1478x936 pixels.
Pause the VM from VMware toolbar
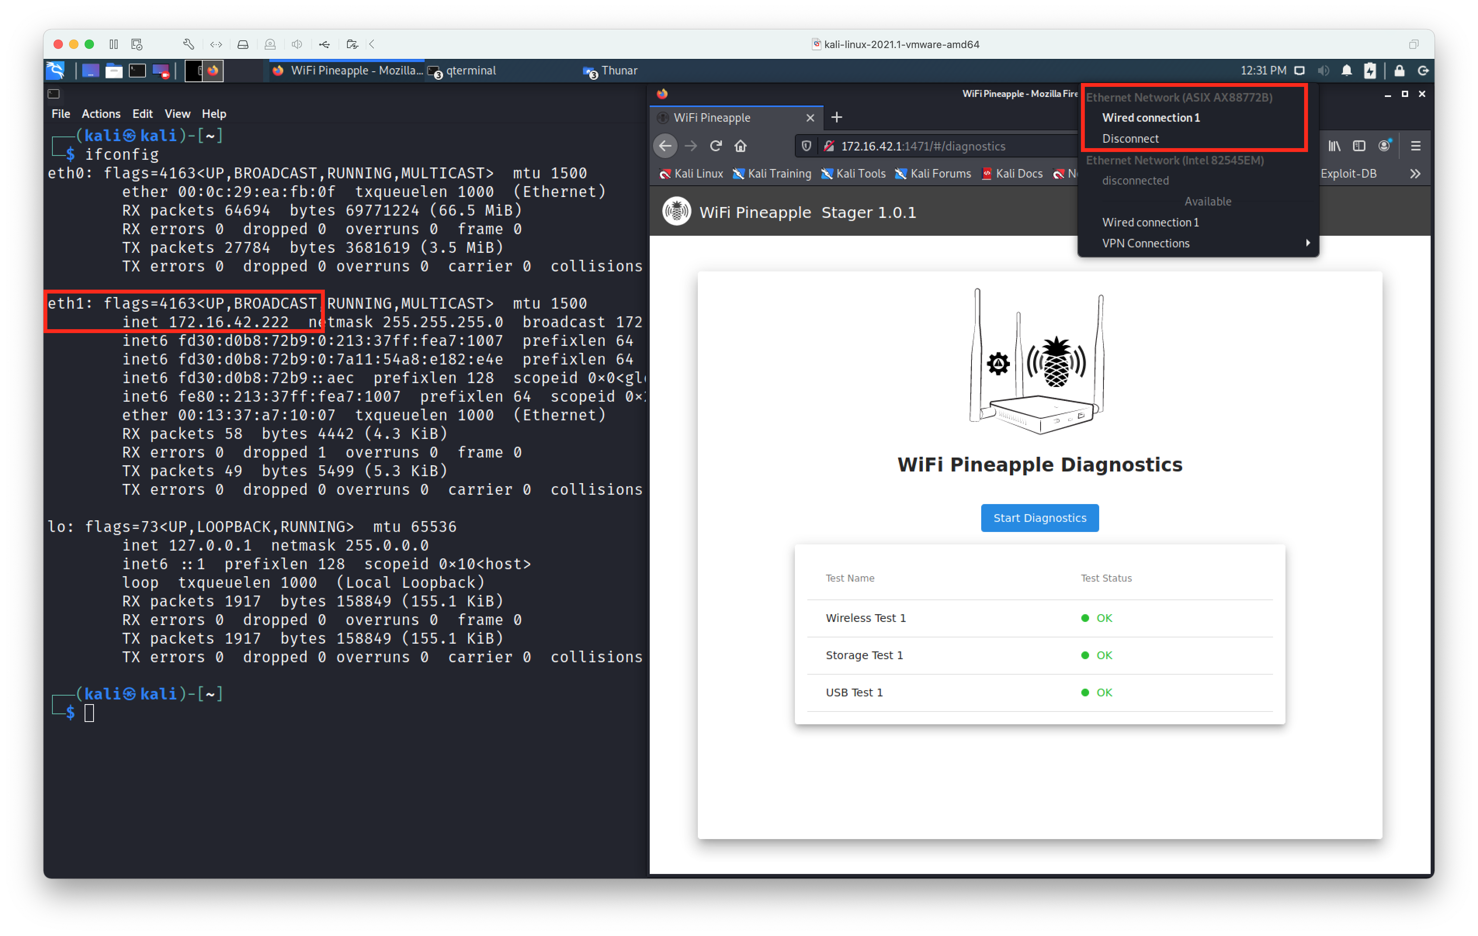point(114,44)
